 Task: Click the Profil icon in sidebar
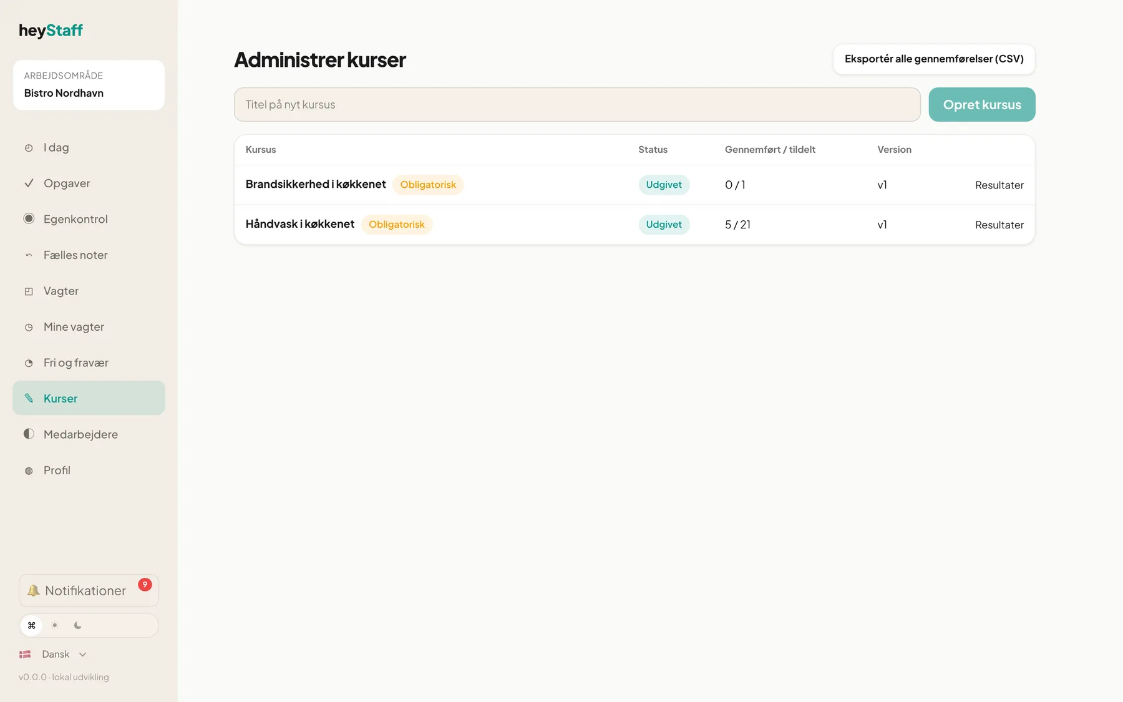(29, 470)
